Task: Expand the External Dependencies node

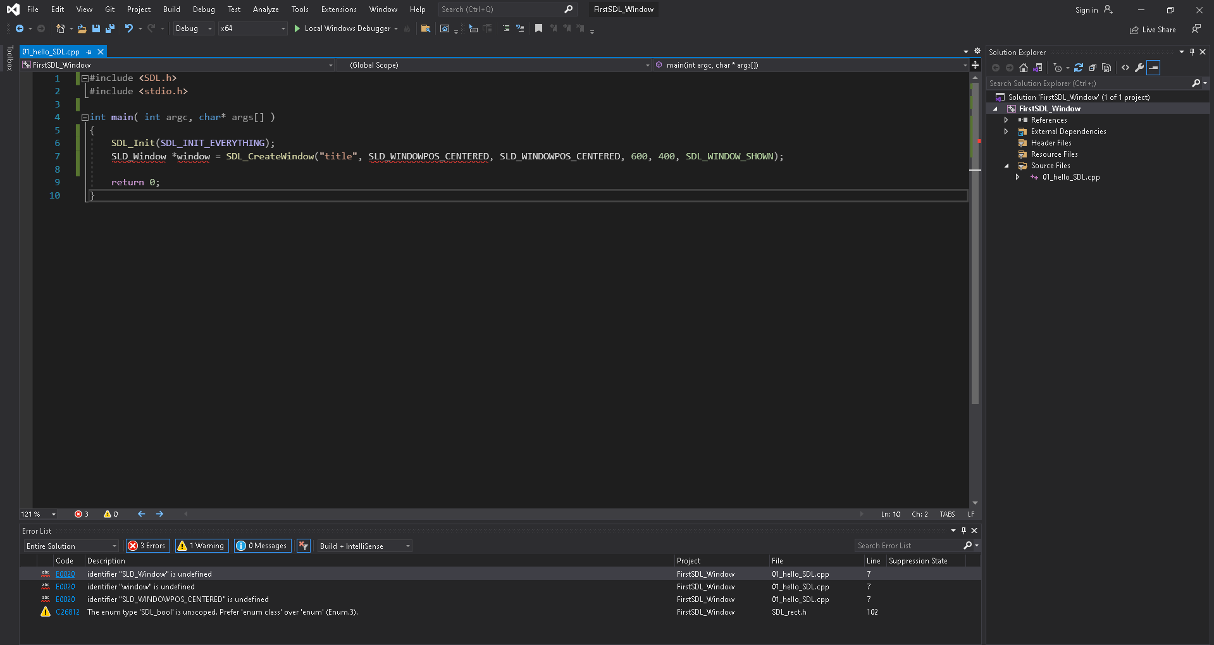Action: [x=1006, y=132]
